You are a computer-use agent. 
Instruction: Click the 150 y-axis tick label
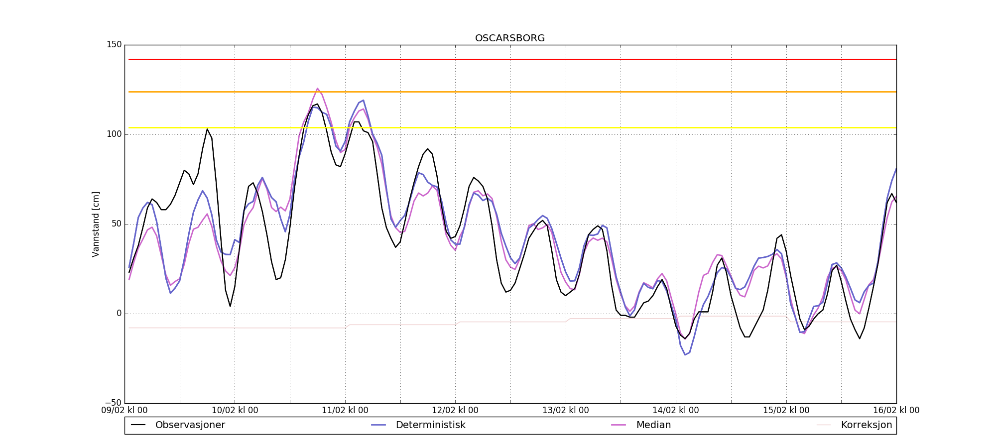pos(114,45)
